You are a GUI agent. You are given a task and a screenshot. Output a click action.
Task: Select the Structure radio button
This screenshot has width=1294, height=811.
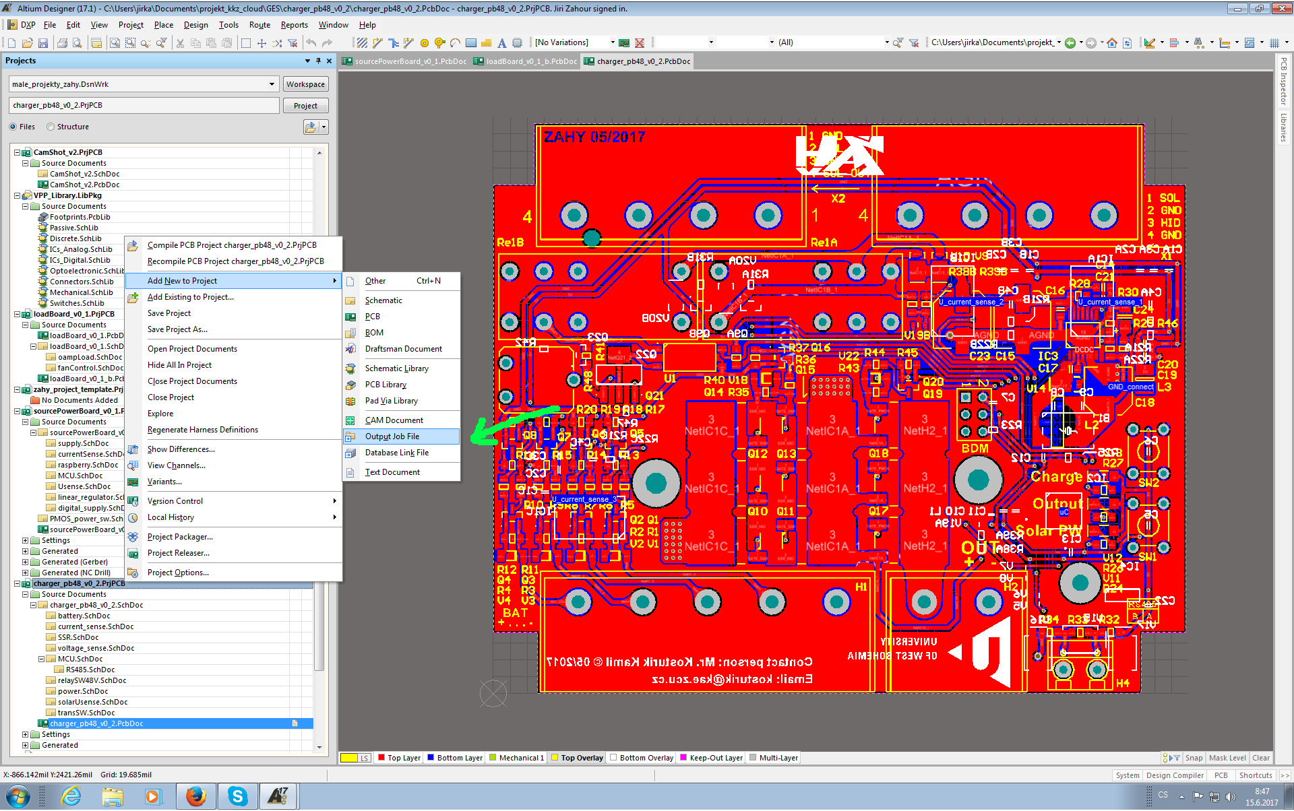(x=51, y=127)
